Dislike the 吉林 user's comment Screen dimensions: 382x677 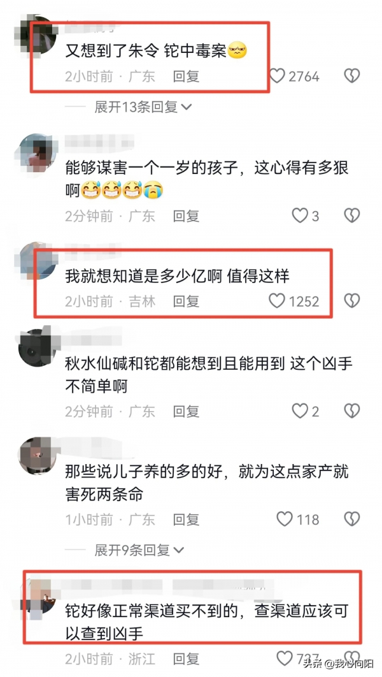pyautogui.click(x=352, y=301)
